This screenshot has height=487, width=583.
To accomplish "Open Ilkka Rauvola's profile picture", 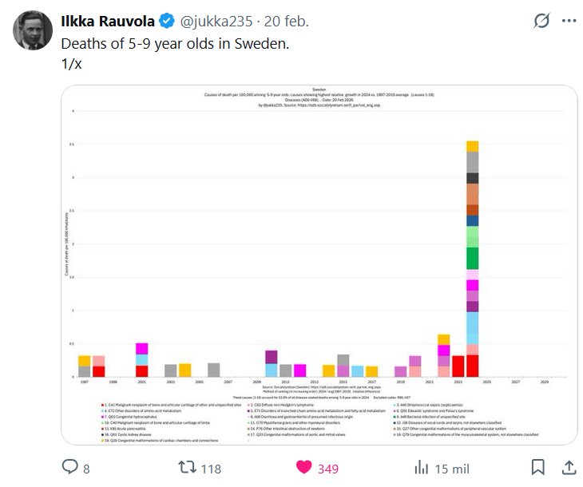I will [x=32, y=32].
